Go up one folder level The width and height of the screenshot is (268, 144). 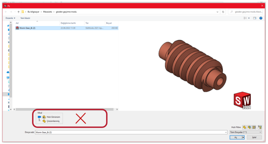[x=18, y=12]
